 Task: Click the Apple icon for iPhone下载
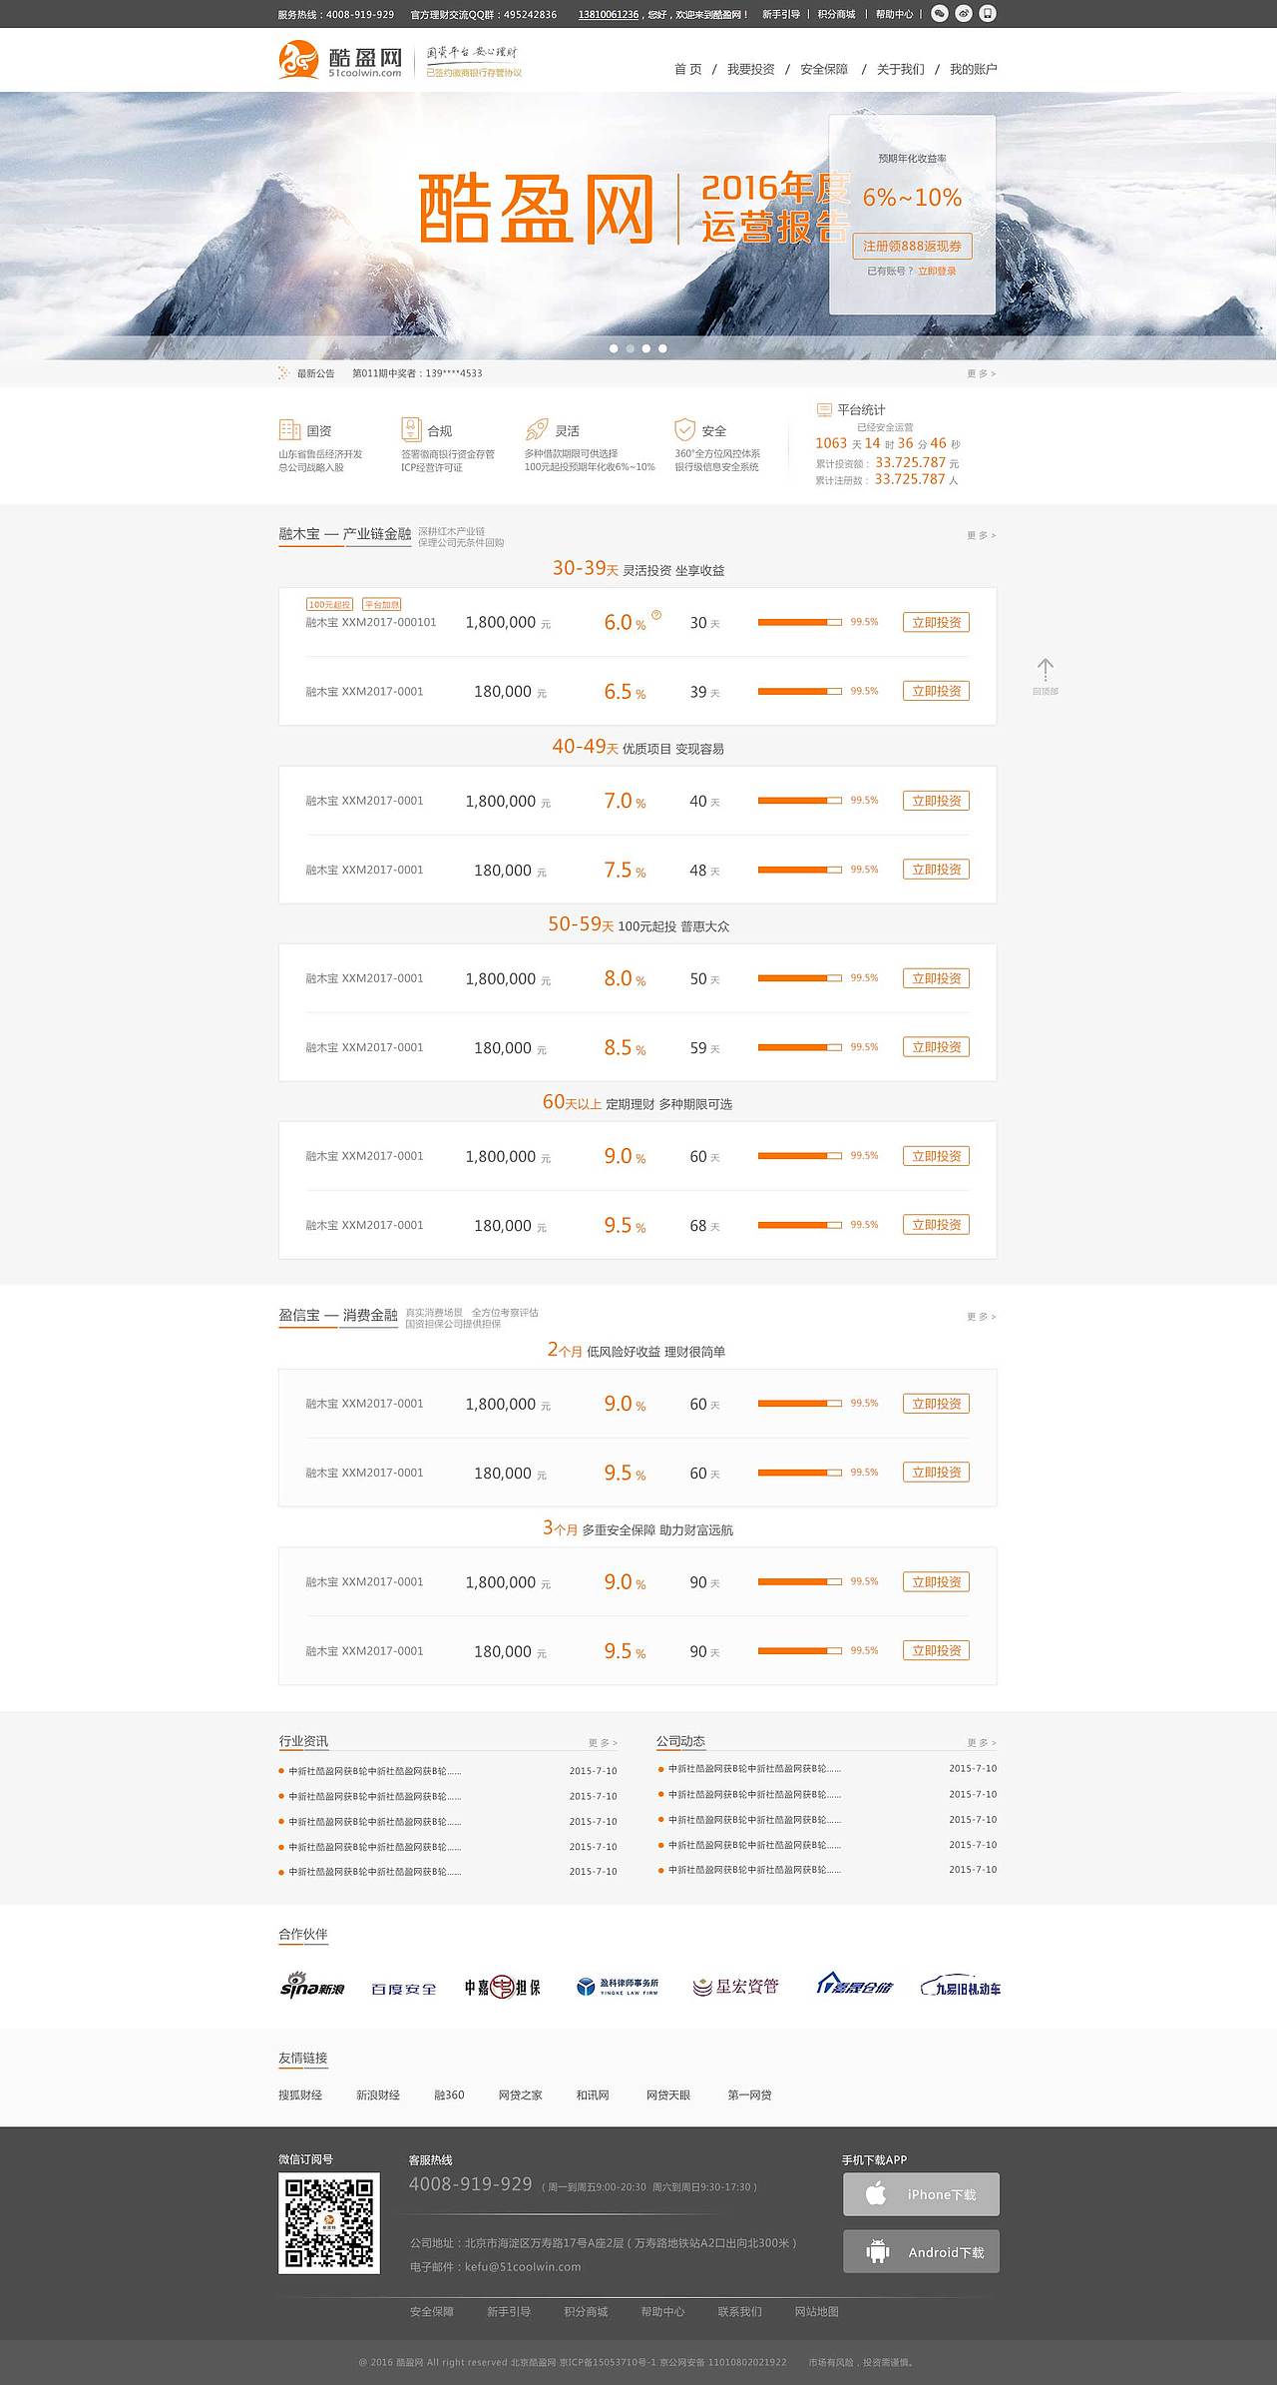[x=876, y=2193]
